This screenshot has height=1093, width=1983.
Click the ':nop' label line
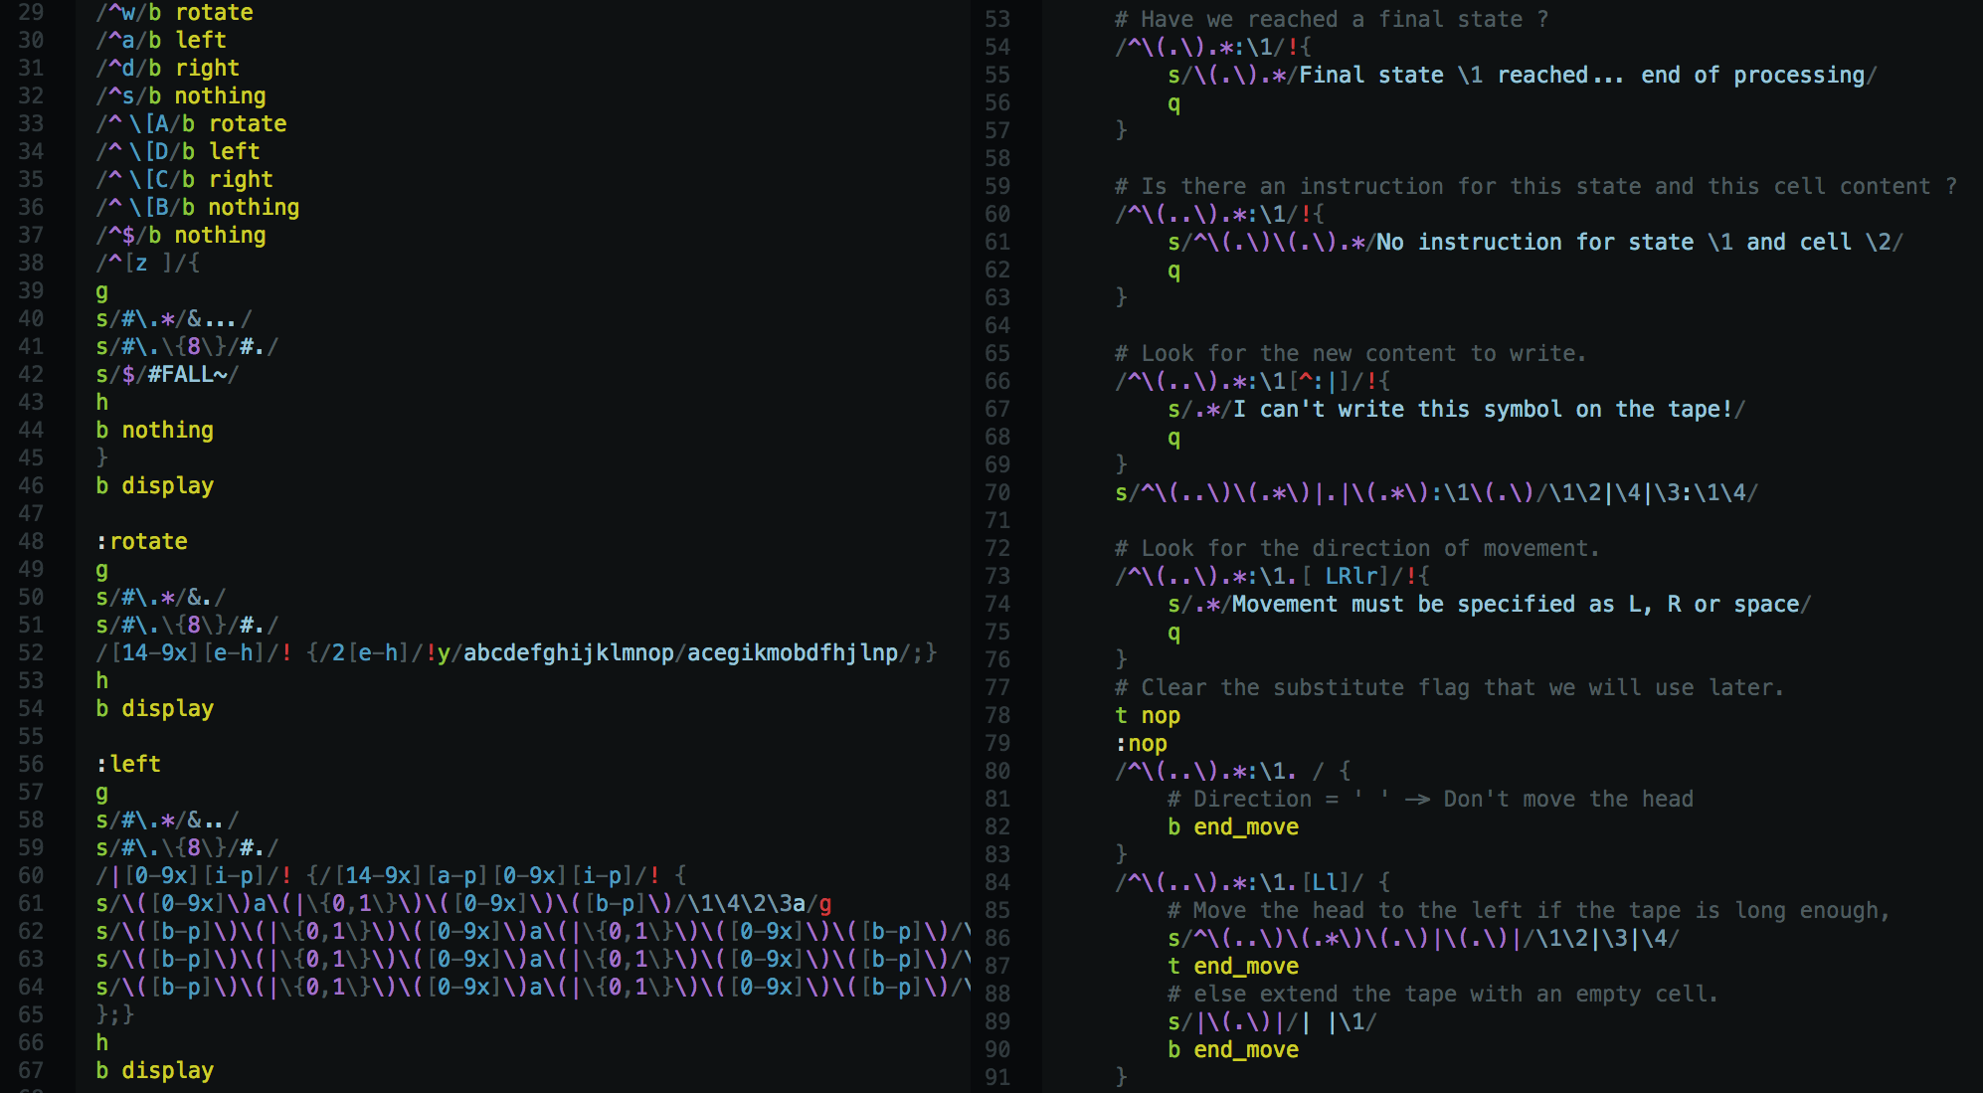[1141, 743]
